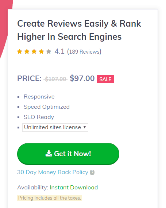The image size is (166, 208).
Task: Click the fourth gold rating star
Action: 41,51
